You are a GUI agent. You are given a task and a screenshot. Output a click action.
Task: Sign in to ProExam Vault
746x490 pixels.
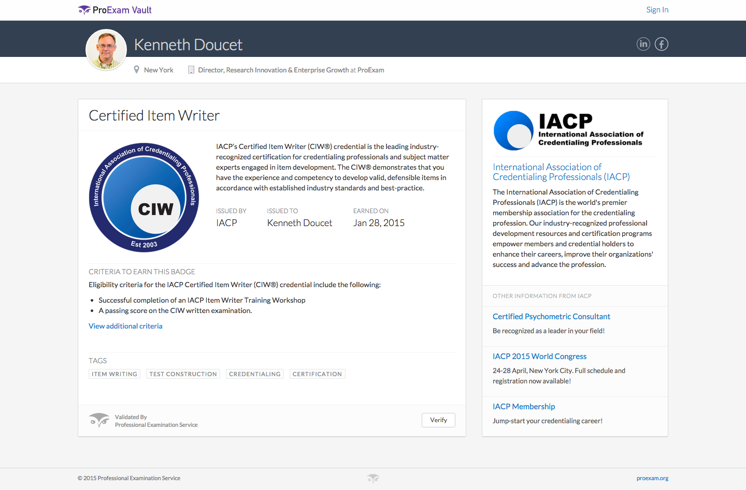[657, 10]
